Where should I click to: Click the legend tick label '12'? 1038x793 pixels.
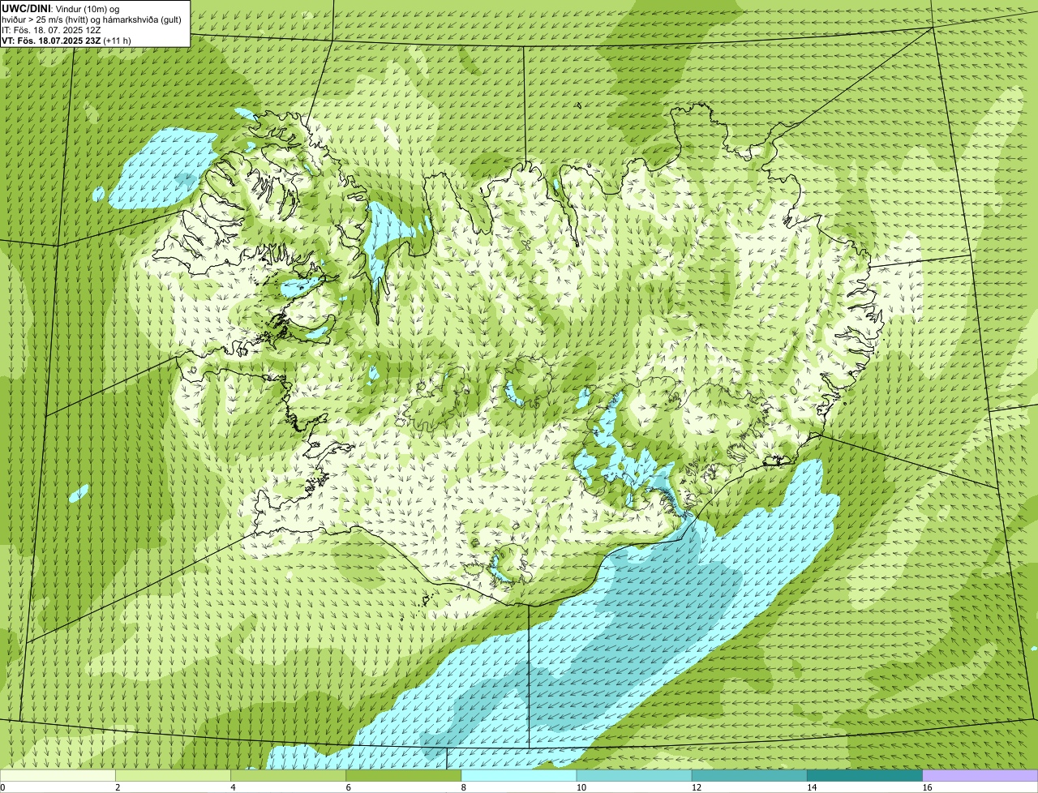pyautogui.click(x=697, y=787)
